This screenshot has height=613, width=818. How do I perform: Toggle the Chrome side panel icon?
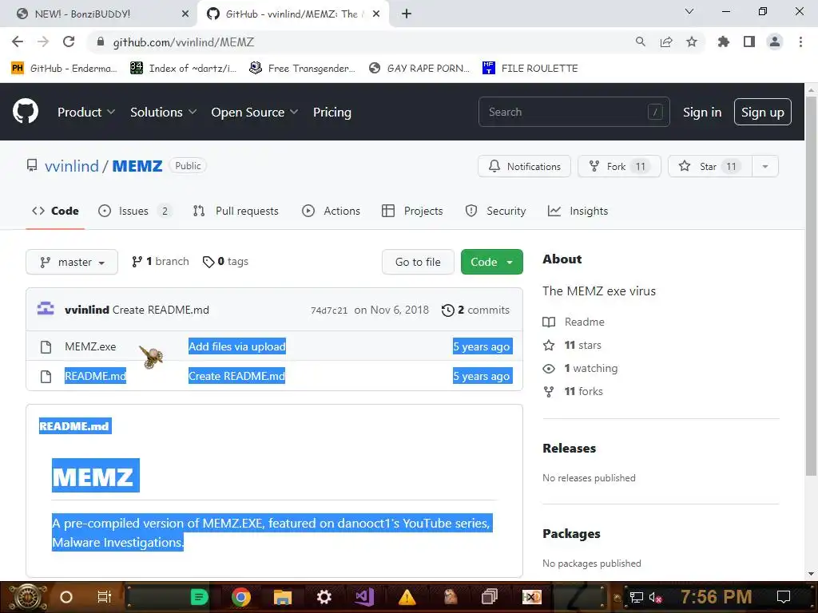point(749,42)
